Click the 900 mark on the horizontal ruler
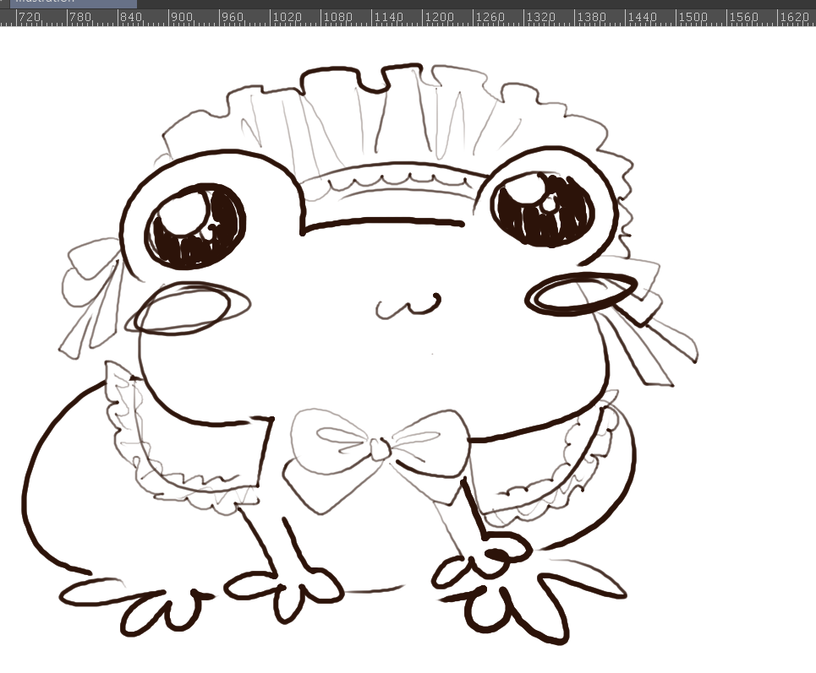This screenshot has height=673, width=816. coord(181,17)
